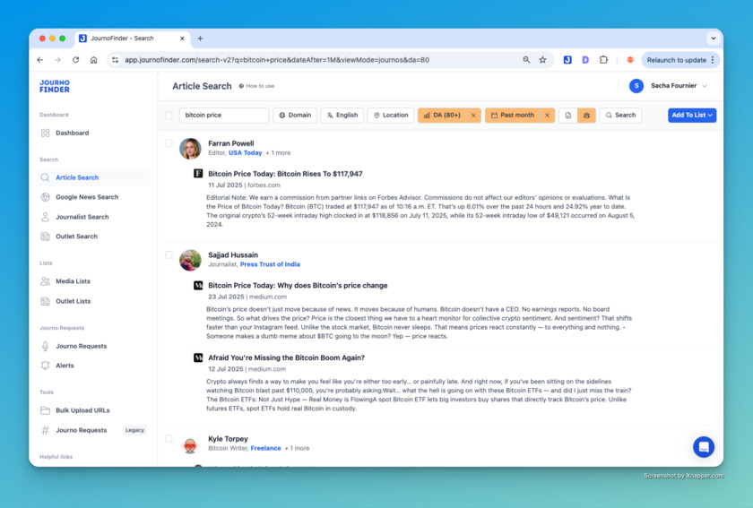
Task: Open the Press Trust of India link
Action: 270,264
